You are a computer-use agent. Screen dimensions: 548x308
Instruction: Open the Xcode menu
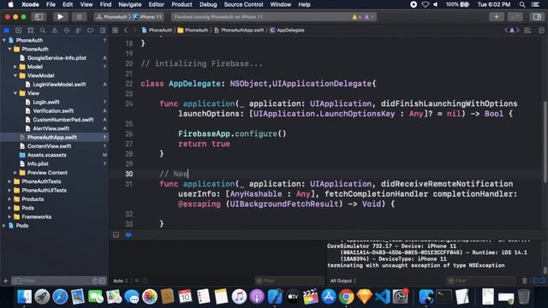pyautogui.click(x=30, y=4)
